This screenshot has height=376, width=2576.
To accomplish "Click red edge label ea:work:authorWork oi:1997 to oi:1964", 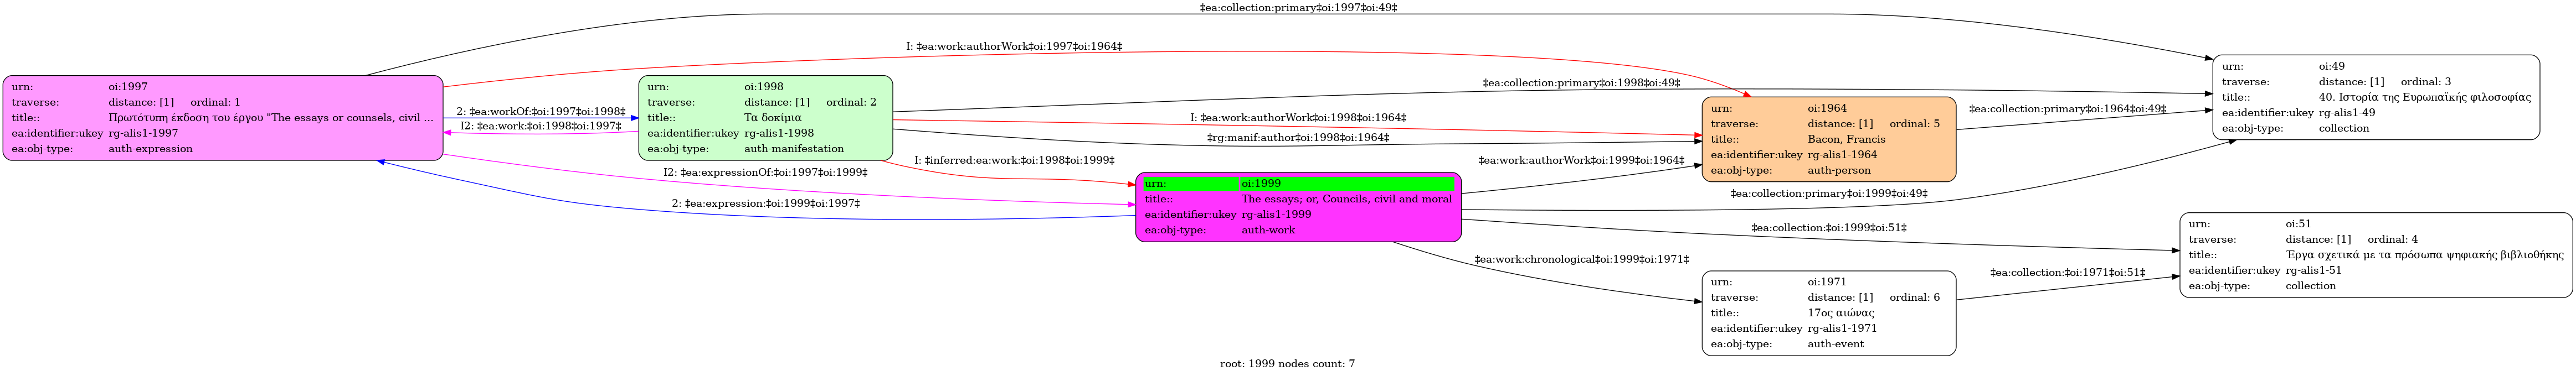I will [x=1014, y=46].
